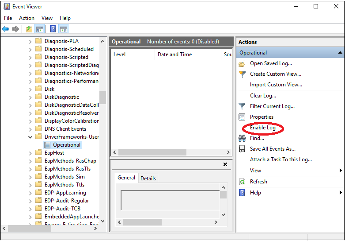Click the Up One Level folder icon
The height and width of the screenshot is (241, 345).
29,29
